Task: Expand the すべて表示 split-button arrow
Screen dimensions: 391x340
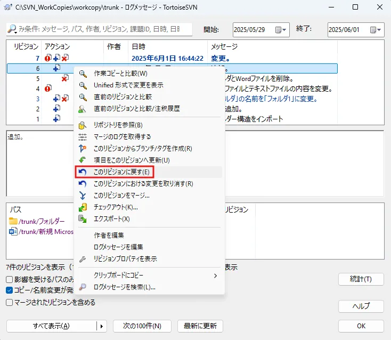Action: (102, 326)
